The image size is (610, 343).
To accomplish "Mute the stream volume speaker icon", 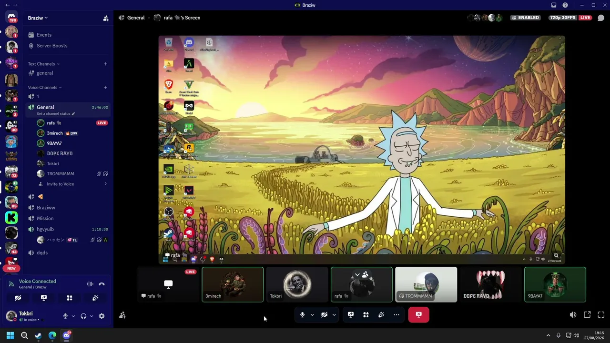I will click(x=573, y=315).
